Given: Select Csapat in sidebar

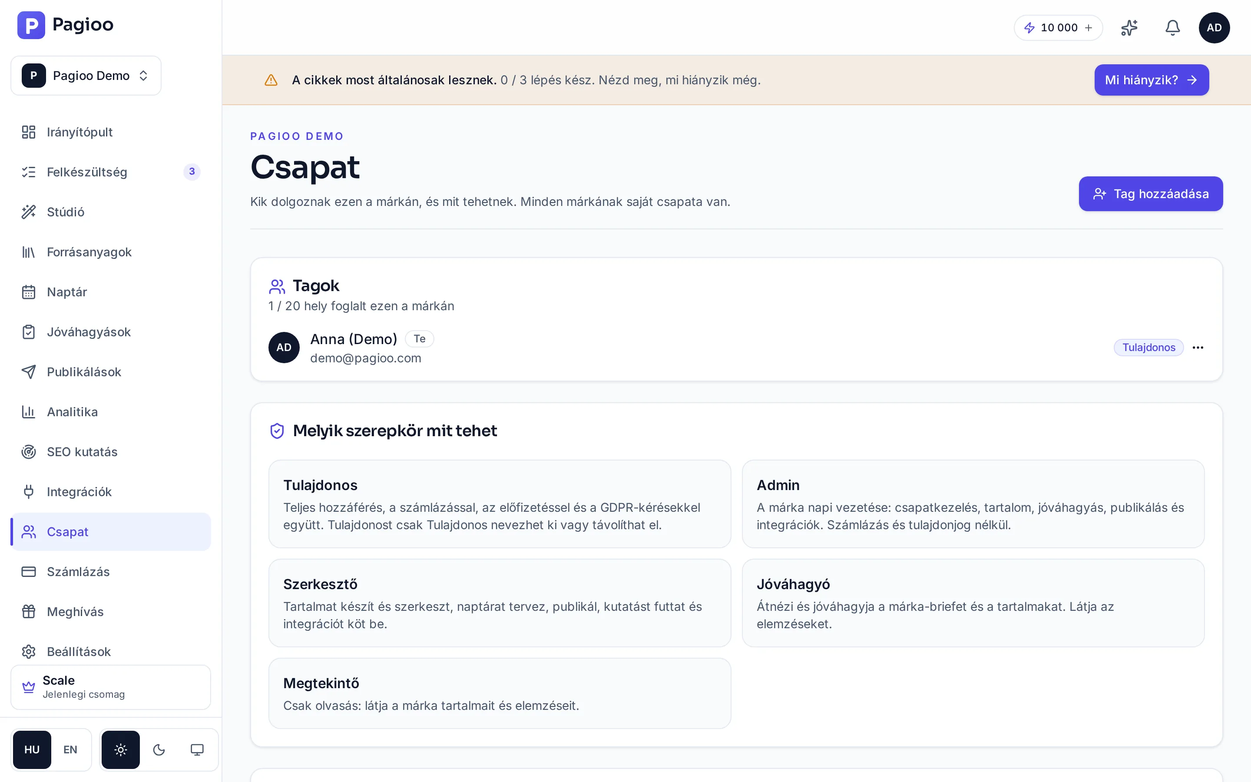Looking at the screenshot, I should 111,532.
